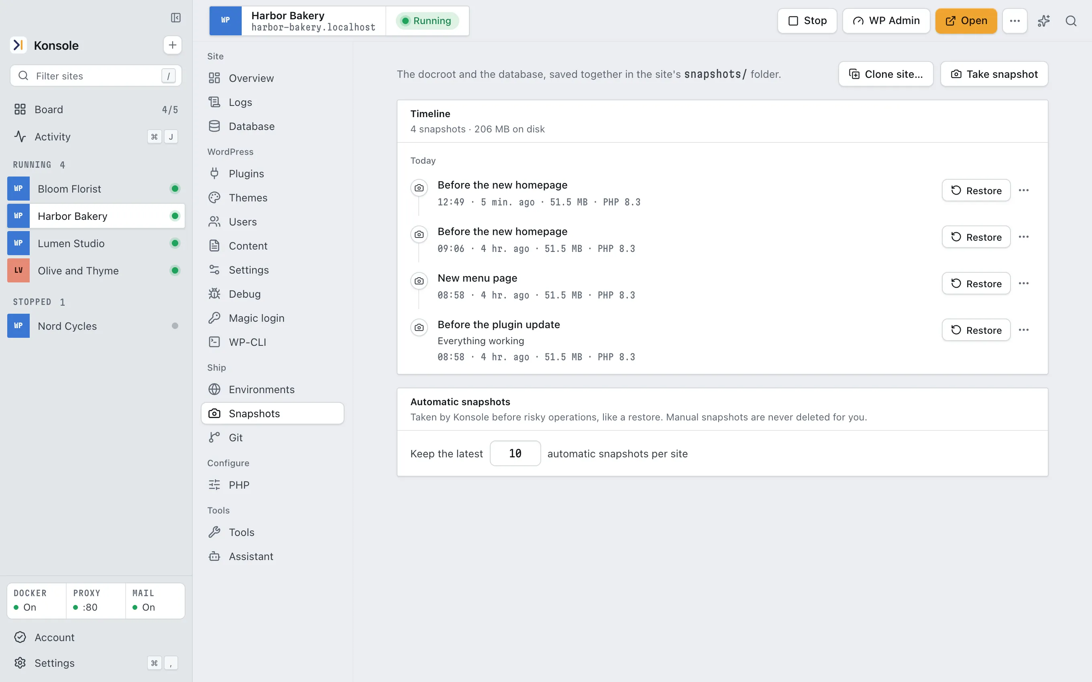Open Magic login
The height and width of the screenshot is (682, 1092).
[272, 318]
